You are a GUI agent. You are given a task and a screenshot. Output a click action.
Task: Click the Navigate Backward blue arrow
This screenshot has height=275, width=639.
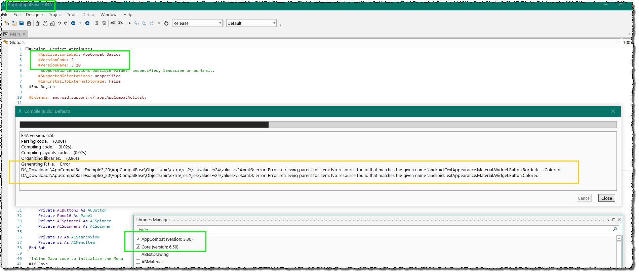[x=73, y=23]
